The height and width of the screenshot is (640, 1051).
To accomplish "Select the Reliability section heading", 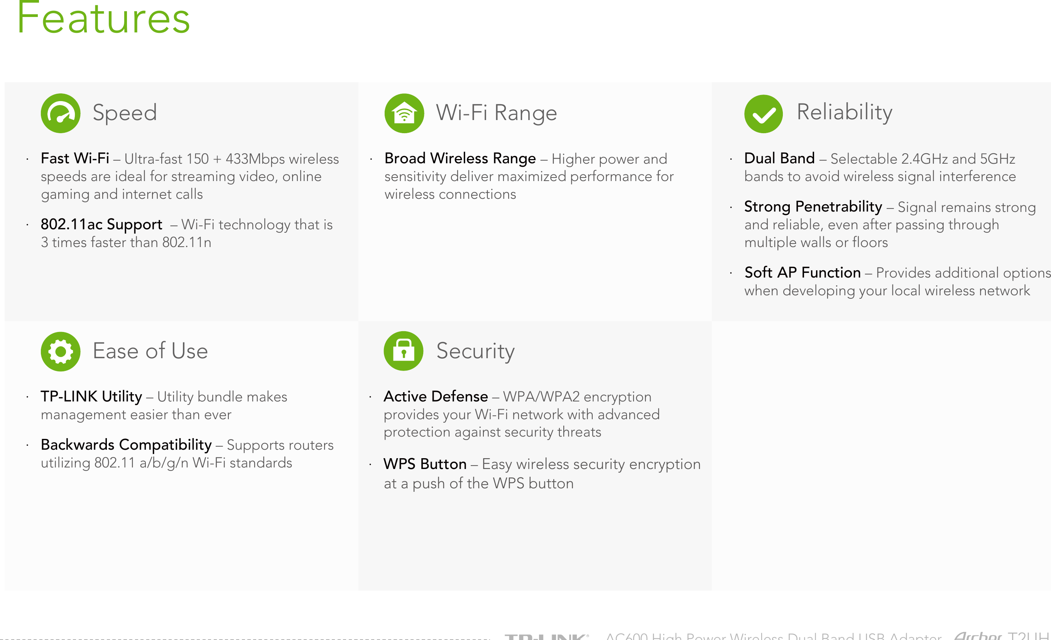I will click(844, 112).
